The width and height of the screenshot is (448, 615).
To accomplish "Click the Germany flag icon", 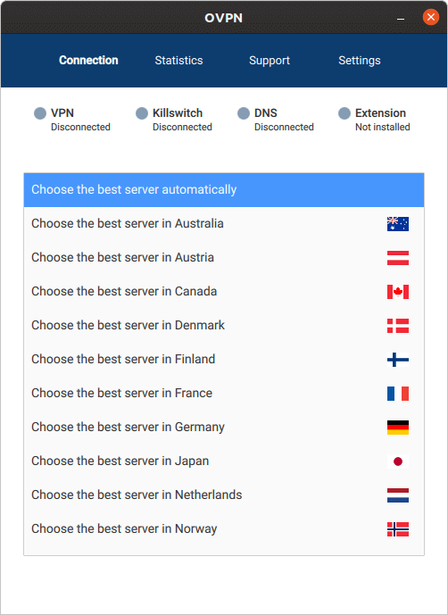I will [x=398, y=428].
